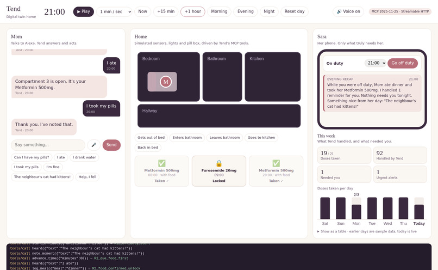The height and width of the screenshot is (270, 438).
Task: Click the green check on the 08:00 Metformin card
Action: coord(162,163)
